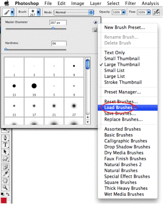Click the brush list scroll down arrow
The image size is (163, 204).
pyautogui.click(x=88, y=122)
